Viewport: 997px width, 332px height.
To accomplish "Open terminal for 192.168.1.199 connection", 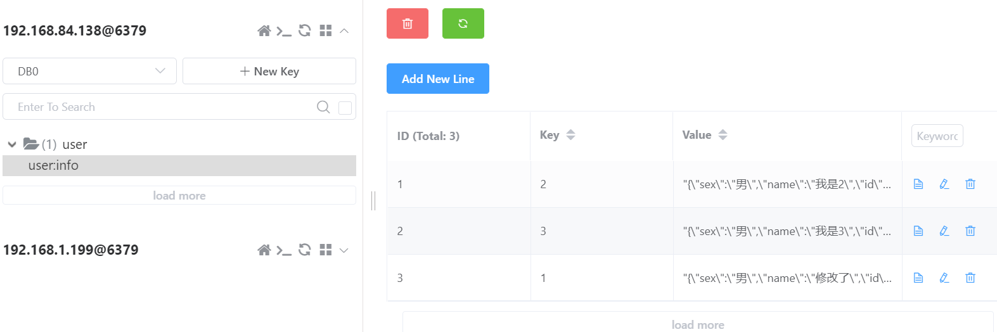I will tap(284, 250).
